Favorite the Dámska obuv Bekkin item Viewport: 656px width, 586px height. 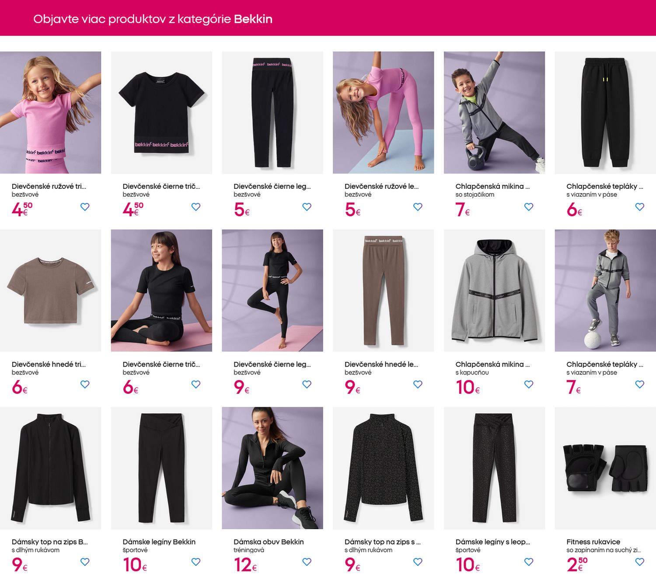[307, 562]
